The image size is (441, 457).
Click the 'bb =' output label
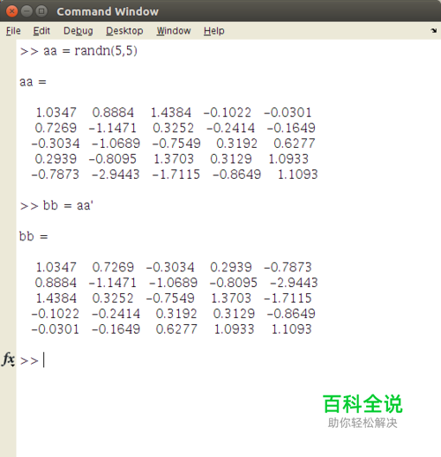coord(34,236)
